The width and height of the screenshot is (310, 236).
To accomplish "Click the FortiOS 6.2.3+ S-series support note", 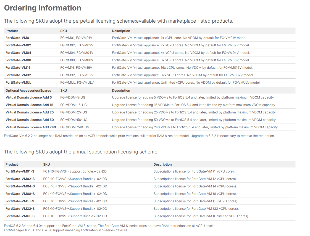I will [109, 226].
